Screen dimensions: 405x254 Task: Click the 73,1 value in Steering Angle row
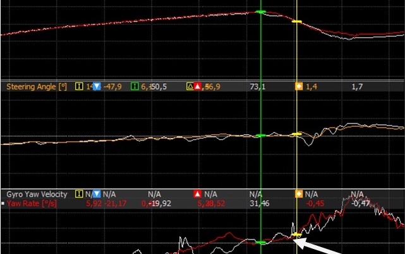click(x=258, y=86)
